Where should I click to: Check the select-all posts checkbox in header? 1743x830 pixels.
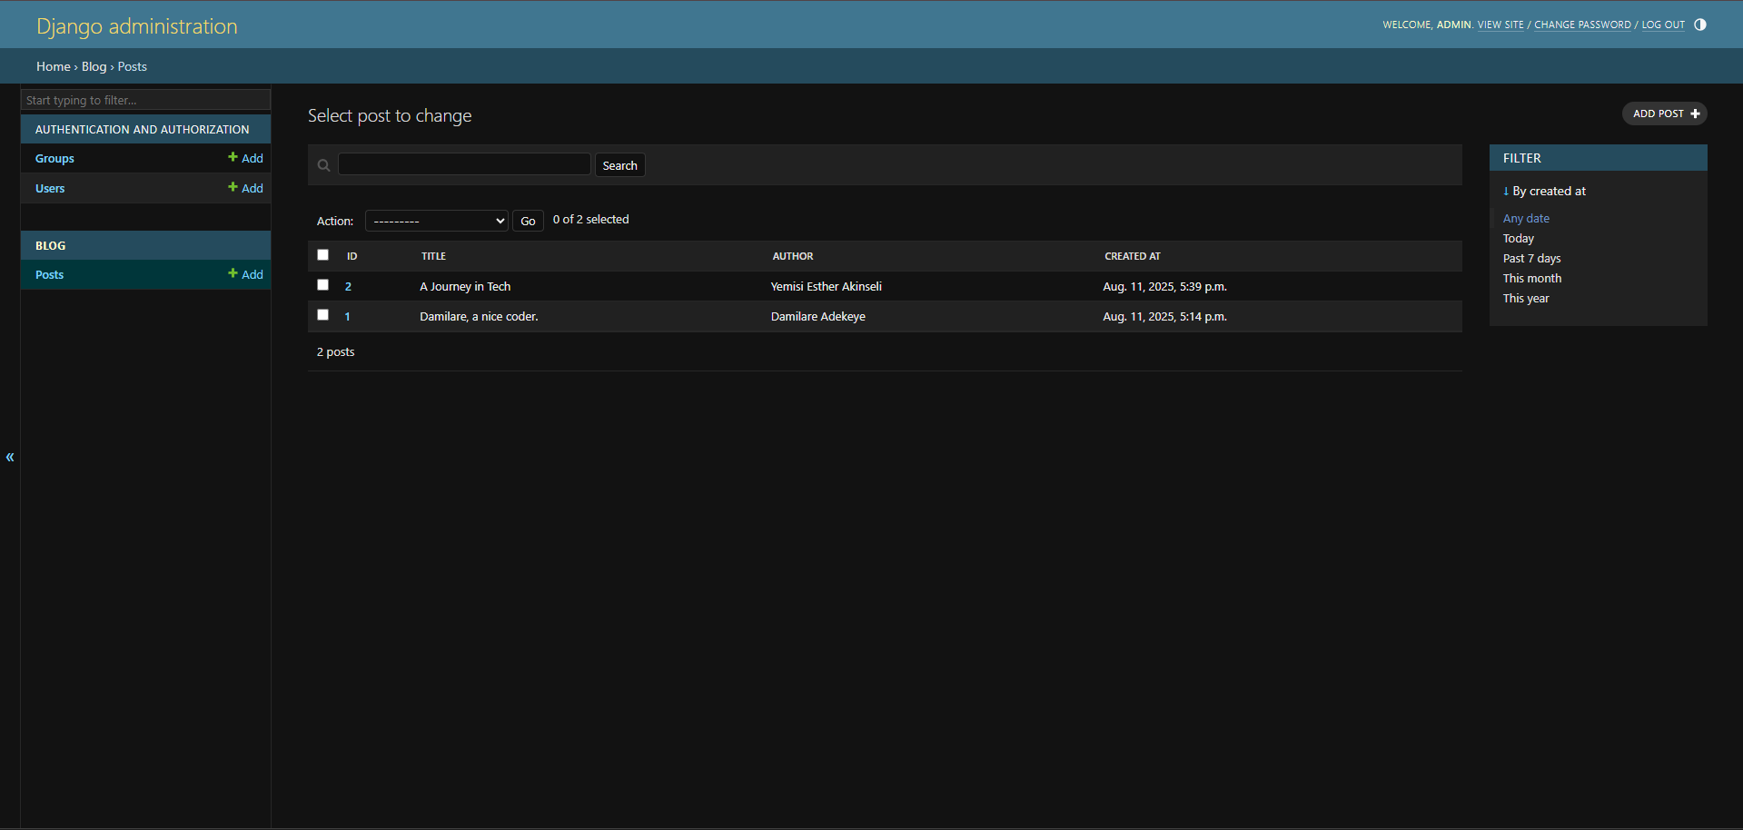point(322,255)
